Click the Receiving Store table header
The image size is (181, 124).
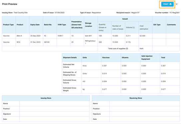(x=136, y=98)
